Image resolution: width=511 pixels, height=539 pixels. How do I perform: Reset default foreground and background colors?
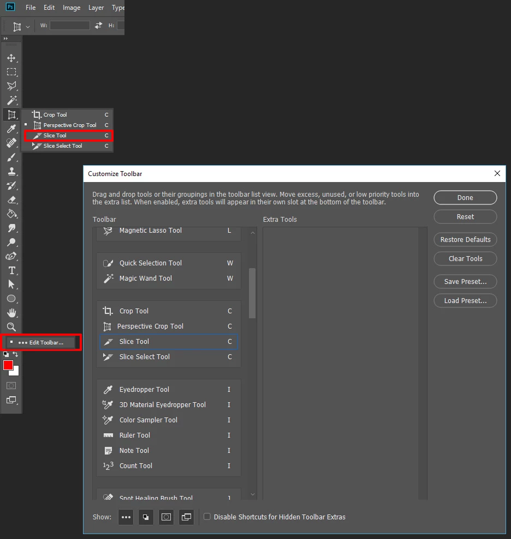coord(6,354)
